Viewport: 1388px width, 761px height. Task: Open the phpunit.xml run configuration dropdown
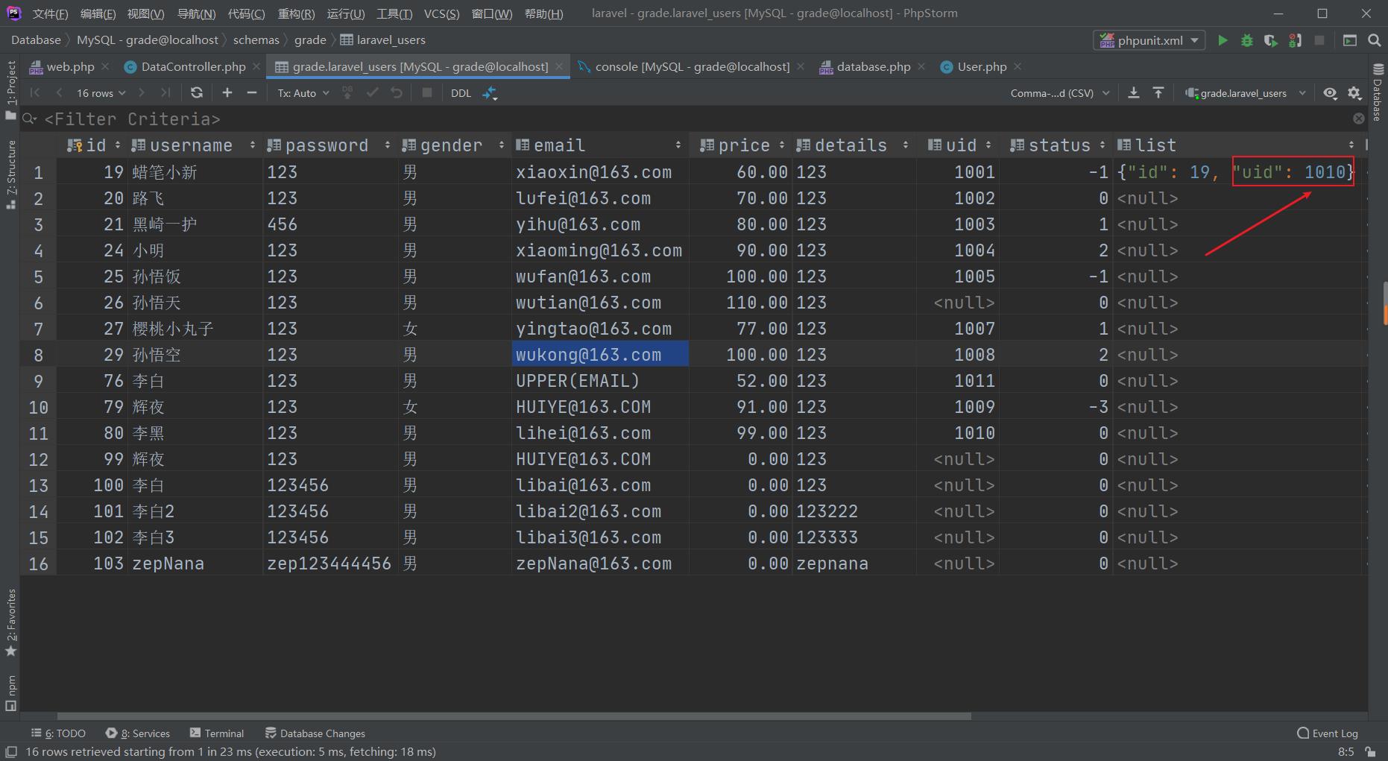tap(1149, 40)
